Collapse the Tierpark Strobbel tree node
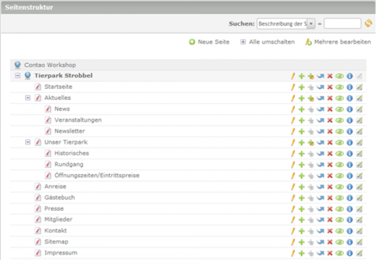 coord(18,75)
